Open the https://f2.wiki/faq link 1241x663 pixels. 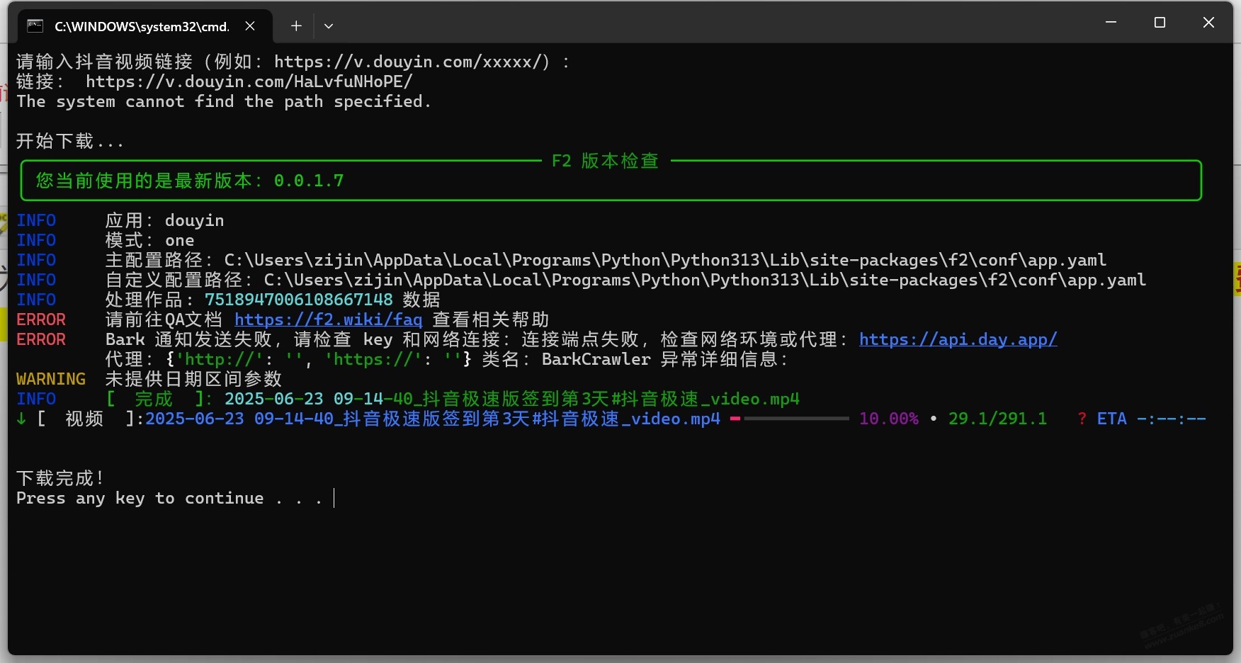point(329,320)
